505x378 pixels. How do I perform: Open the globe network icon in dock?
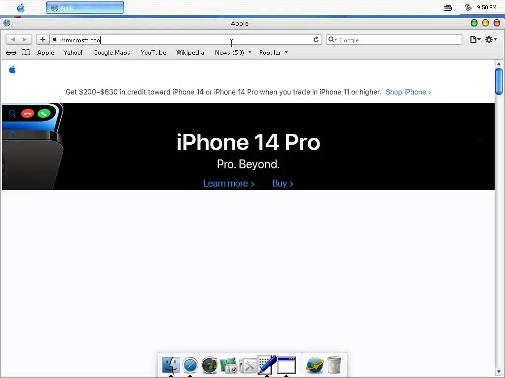pos(315,365)
